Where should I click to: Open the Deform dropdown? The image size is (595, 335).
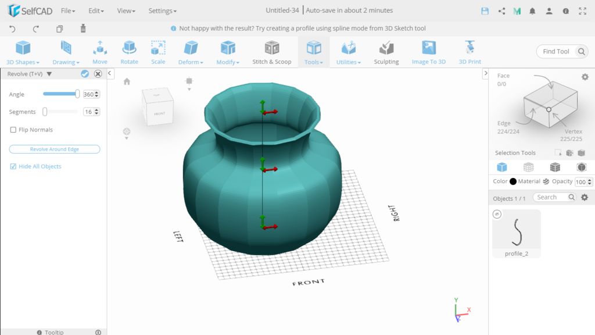(191, 52)
